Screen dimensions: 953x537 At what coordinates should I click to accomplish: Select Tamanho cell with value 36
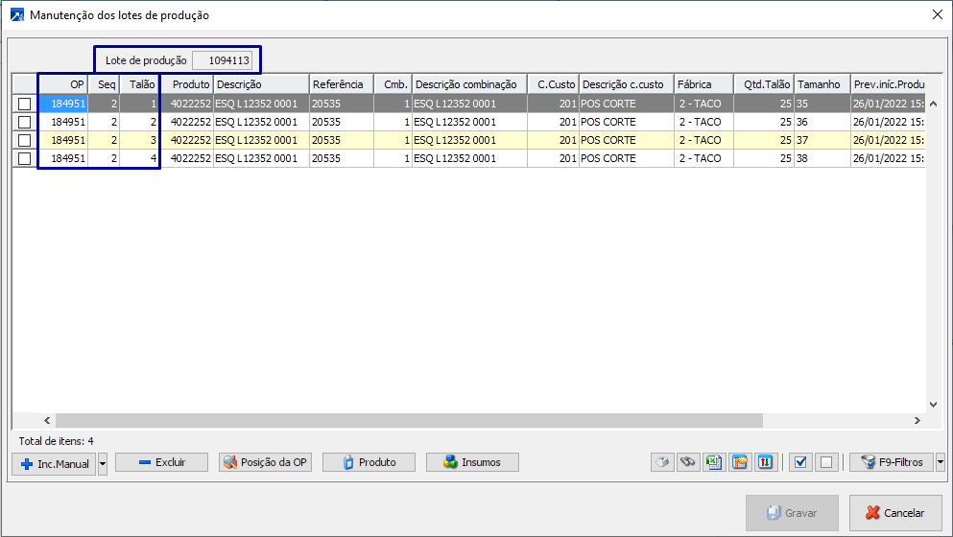(822, 122)
